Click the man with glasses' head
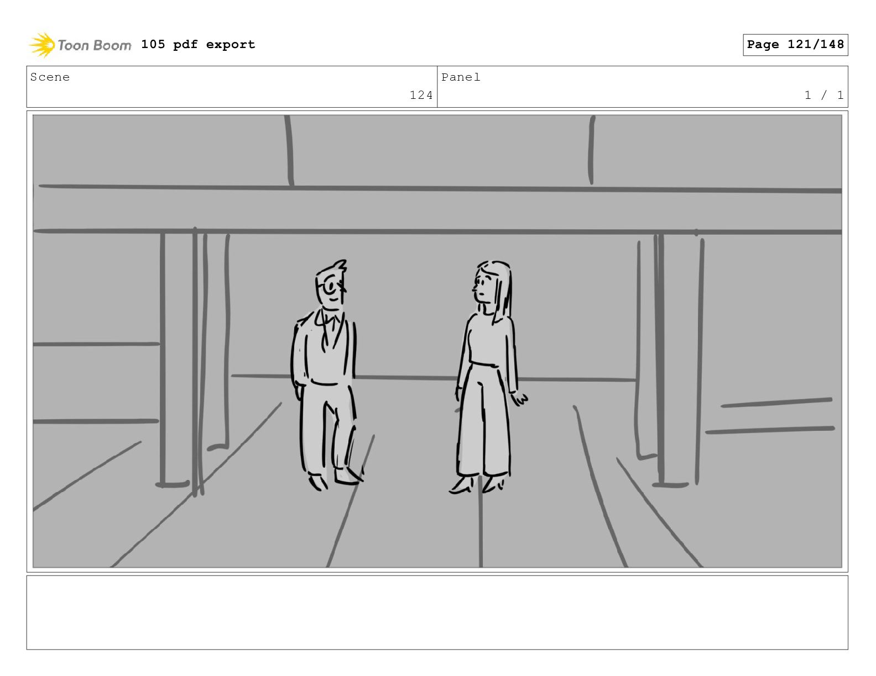Viewport: 876px width, 676px height. click(331, 285)
